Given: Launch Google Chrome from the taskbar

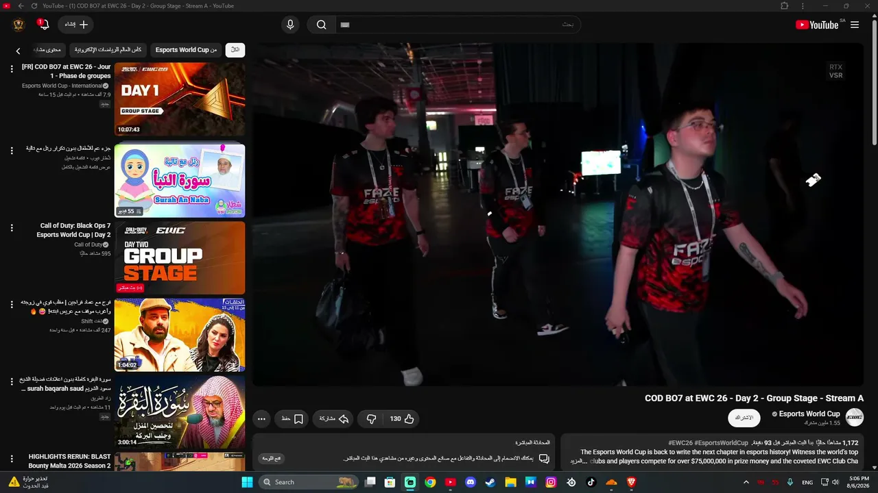Looking at the screenshot, I should (x=430, y=482).
